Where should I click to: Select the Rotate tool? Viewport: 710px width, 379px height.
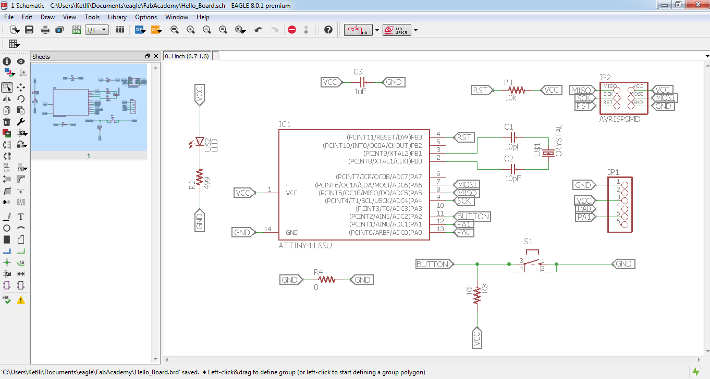21,98
